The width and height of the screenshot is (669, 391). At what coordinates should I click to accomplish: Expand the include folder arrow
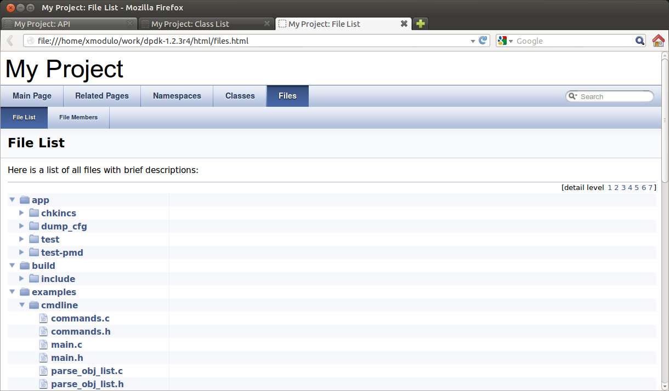pos(22,279)
